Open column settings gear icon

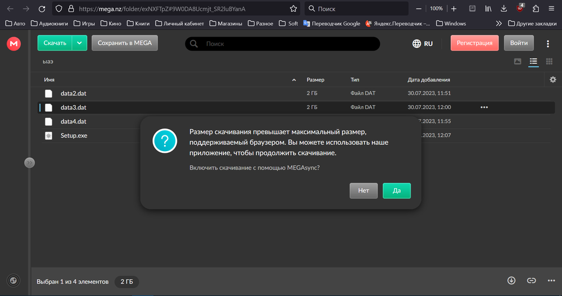[552, 80]
